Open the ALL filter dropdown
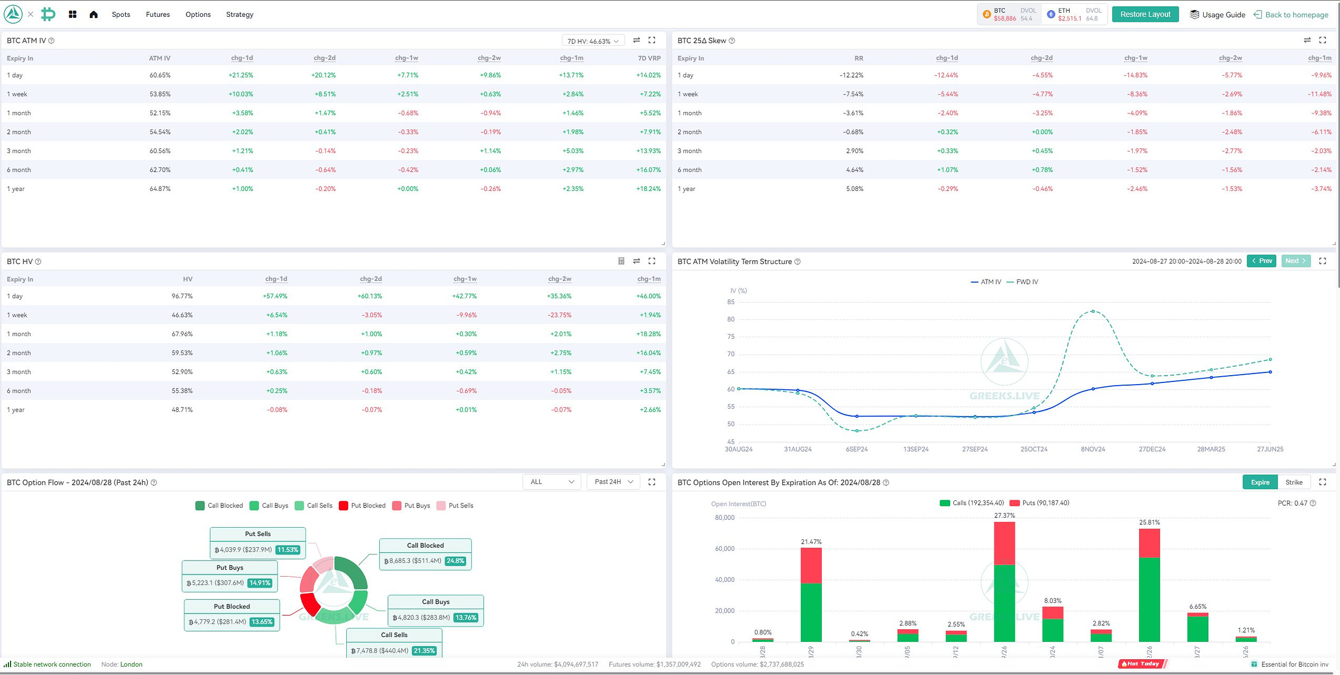Screen dimensions: 1340x675 tap(552, 482)
